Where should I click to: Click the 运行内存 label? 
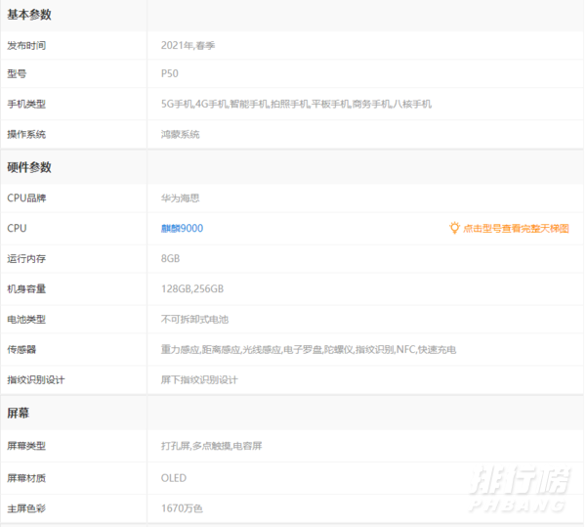[x=26, y=258]
